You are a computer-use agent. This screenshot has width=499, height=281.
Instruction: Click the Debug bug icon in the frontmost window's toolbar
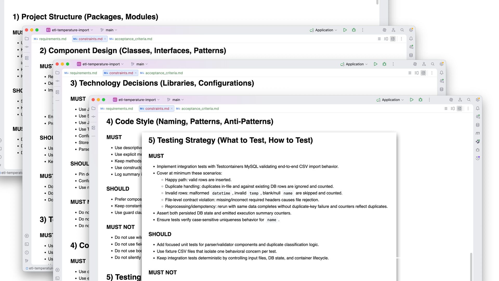coord(421,100)
